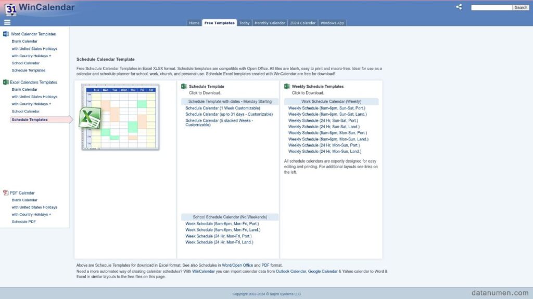Click the share icon in header
Screen dimensions: 533x299
(459, 7)
